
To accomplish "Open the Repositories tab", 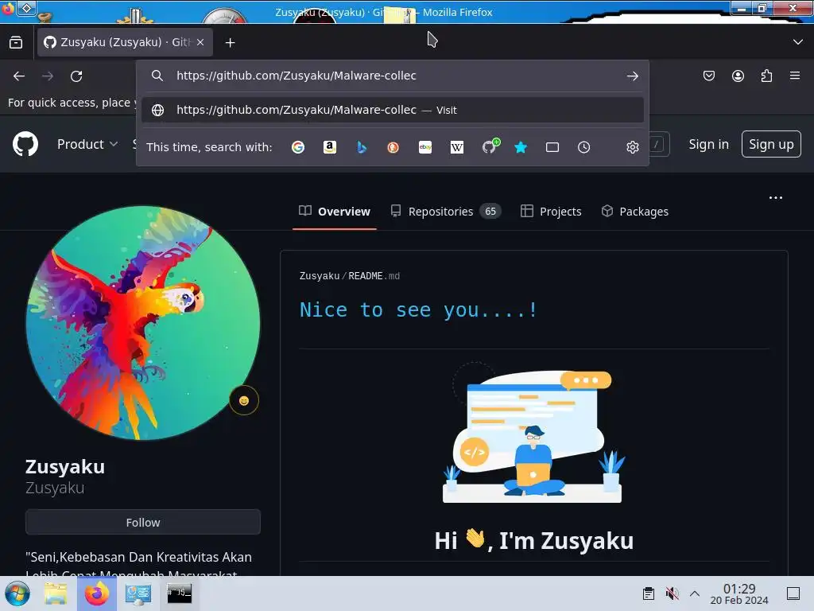I will pos(446,212).
